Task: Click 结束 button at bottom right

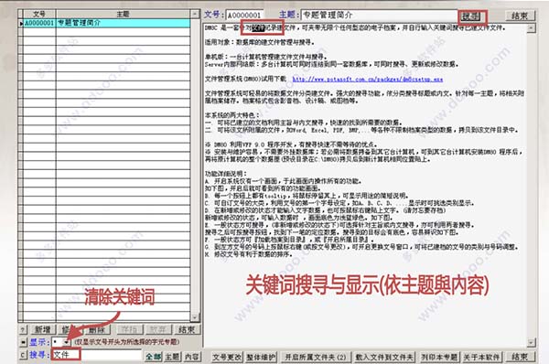Action: pyautogui.click(x=520, y=357)
